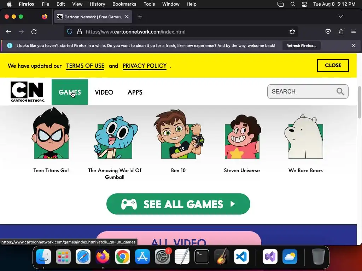This screenshot has height=271, width=362.
Task: Open the PRIVACY POLICY link
Action: point(145,66)
